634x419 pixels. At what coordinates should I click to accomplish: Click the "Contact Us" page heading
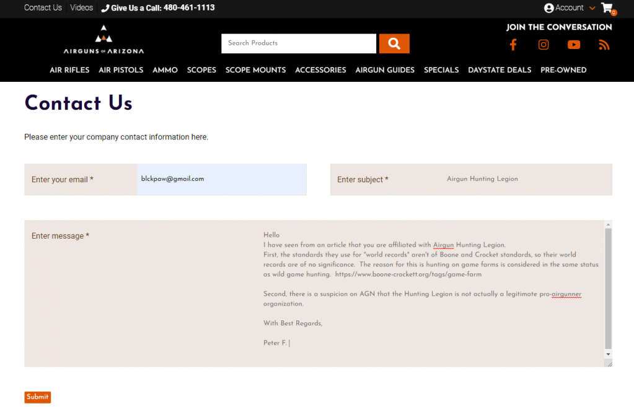pos(79,103)
